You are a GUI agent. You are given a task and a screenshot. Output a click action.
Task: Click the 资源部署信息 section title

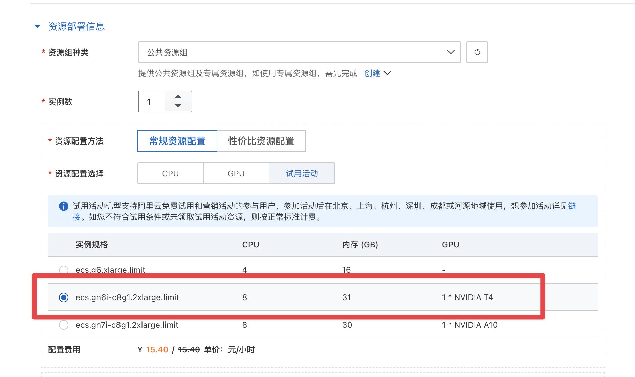[76, 26]
